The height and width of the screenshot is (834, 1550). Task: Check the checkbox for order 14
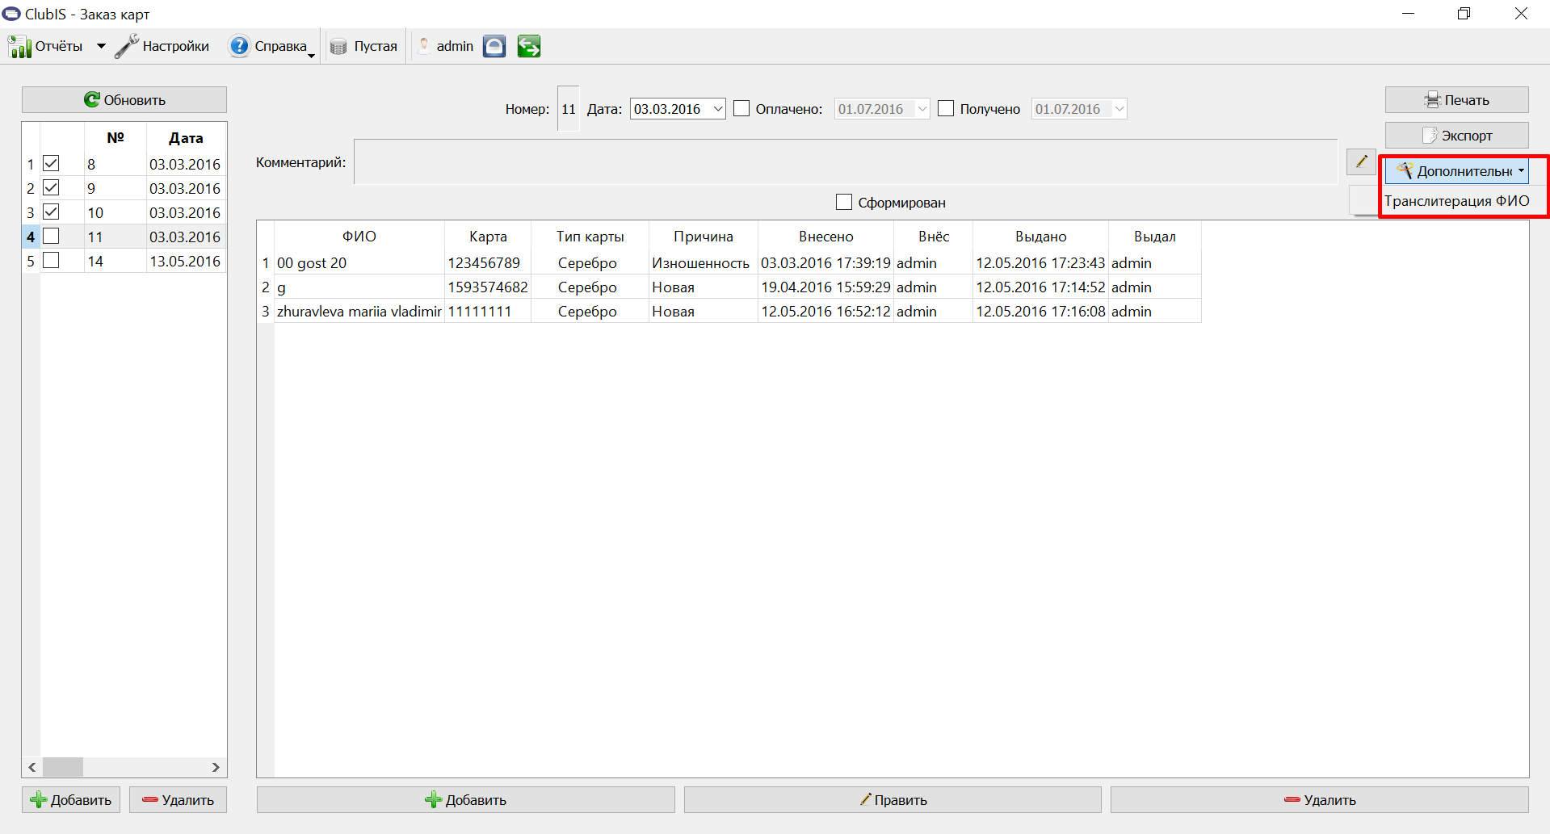coord(51,261)
